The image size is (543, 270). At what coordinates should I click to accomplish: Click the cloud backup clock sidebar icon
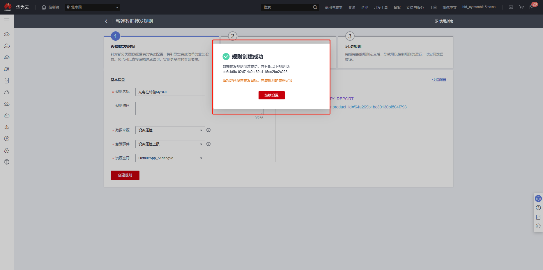click(7, 116)
